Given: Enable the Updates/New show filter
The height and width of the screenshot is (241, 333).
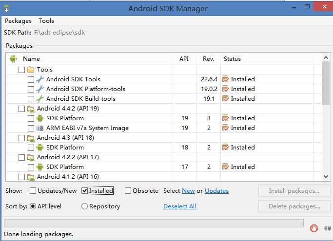Looking at the screenshot, I should 33,191.
